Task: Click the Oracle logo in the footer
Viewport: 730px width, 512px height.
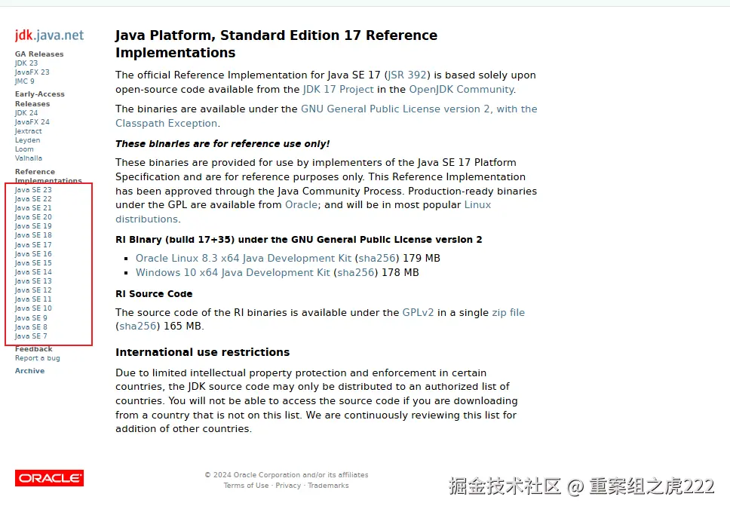Action: [49, 478]
